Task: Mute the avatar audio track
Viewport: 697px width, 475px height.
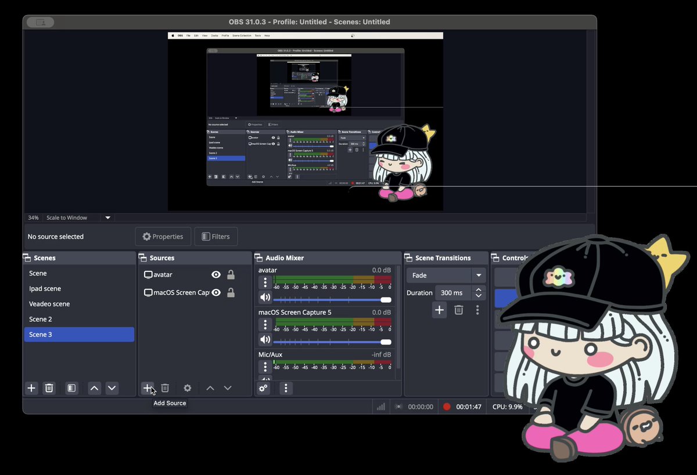Action: (265, 298)
